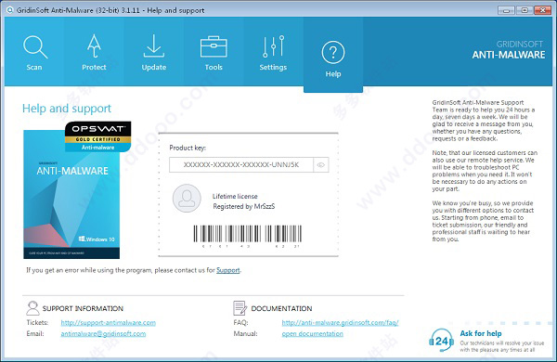Click the open documentation link
The width and height of the screenshot is (557, 362).
[313, 333]
